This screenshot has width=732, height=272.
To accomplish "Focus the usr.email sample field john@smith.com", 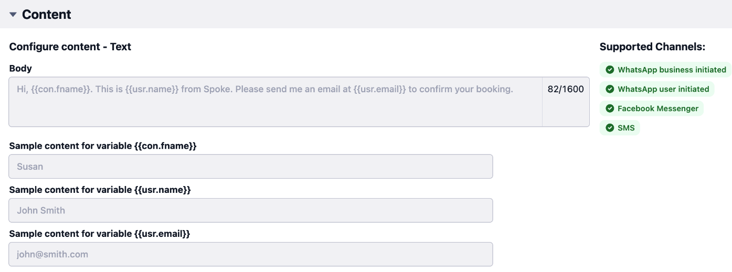I will (251, 255).
